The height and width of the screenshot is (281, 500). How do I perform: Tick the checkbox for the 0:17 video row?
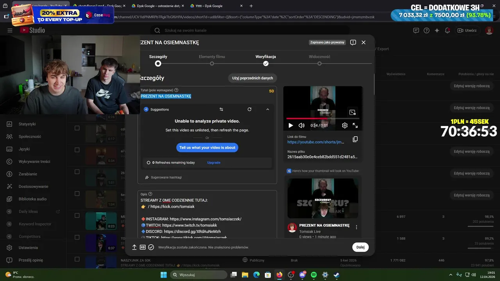[77, 128]
